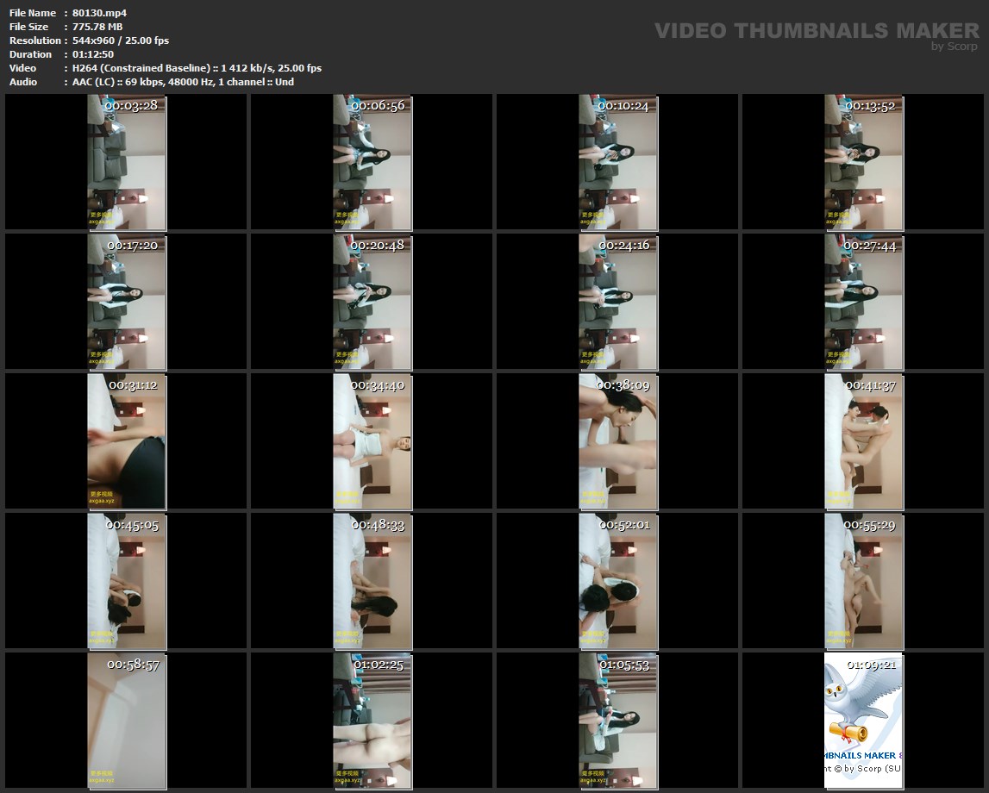The height and width of the screenshot is (793, 989).
Task: Select the thumbnail stamped 00:06:56
Action: [372, 162]
